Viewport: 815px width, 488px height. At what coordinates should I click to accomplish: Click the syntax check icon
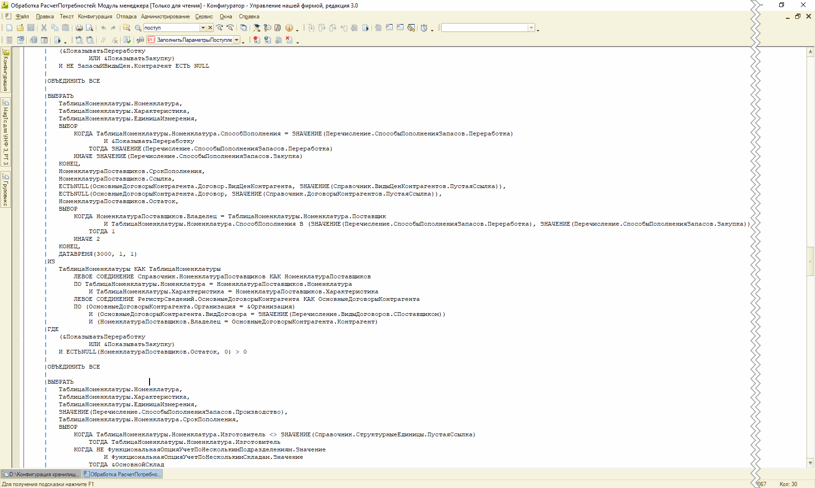[127, 40]
